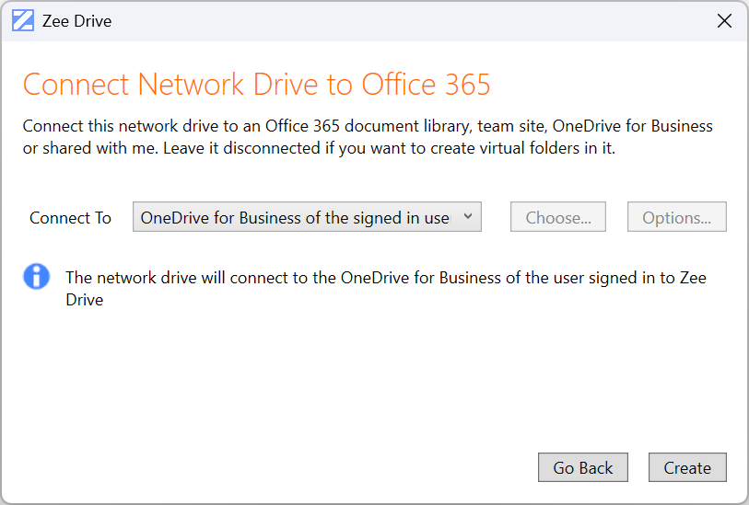Click the Zee Drive logo icon in title bar
This screenshot has height=505, width=749.
(x=23, y=21)
